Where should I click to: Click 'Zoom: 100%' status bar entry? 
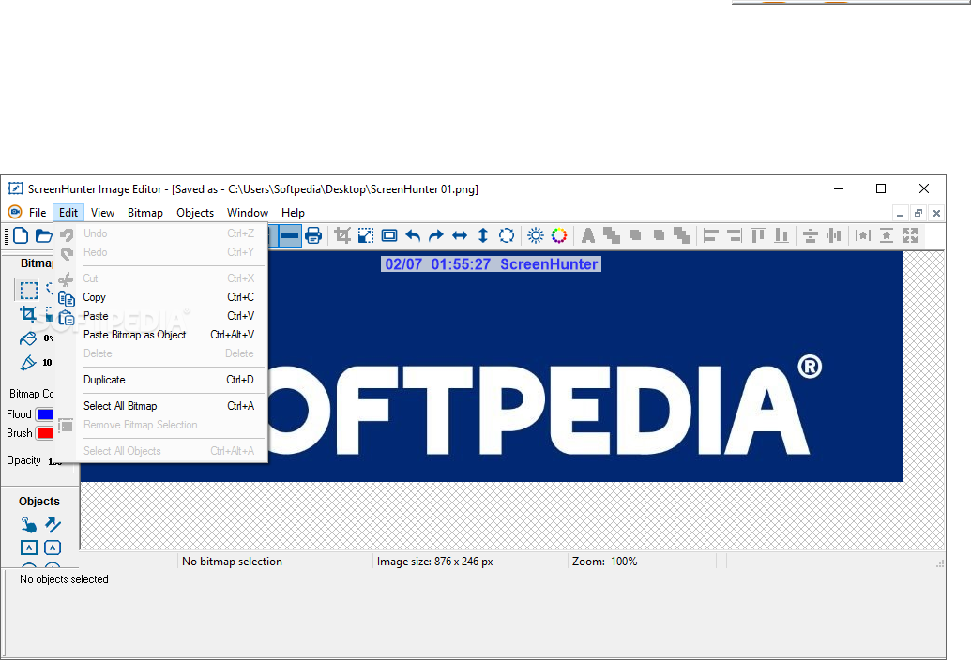click(604, 562)
